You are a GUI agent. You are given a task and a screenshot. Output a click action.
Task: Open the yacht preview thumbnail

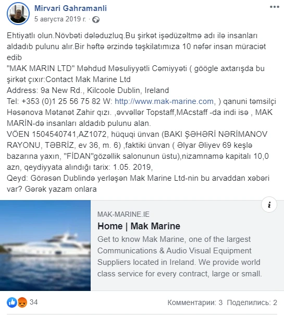[x=45, y=246]
